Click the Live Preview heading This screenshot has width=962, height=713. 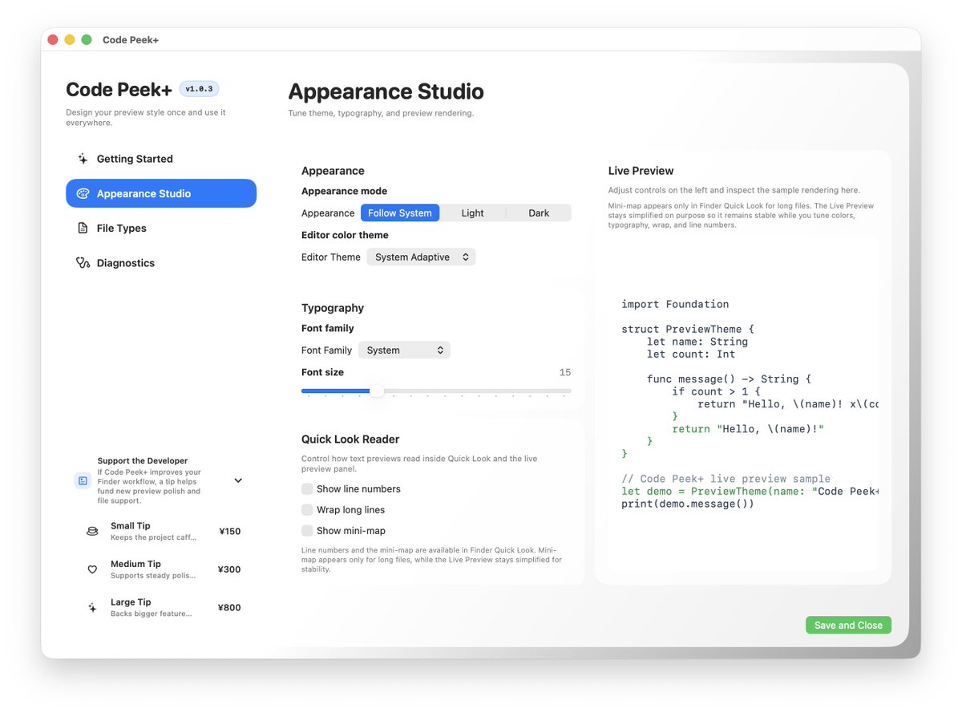pos(641,171)
